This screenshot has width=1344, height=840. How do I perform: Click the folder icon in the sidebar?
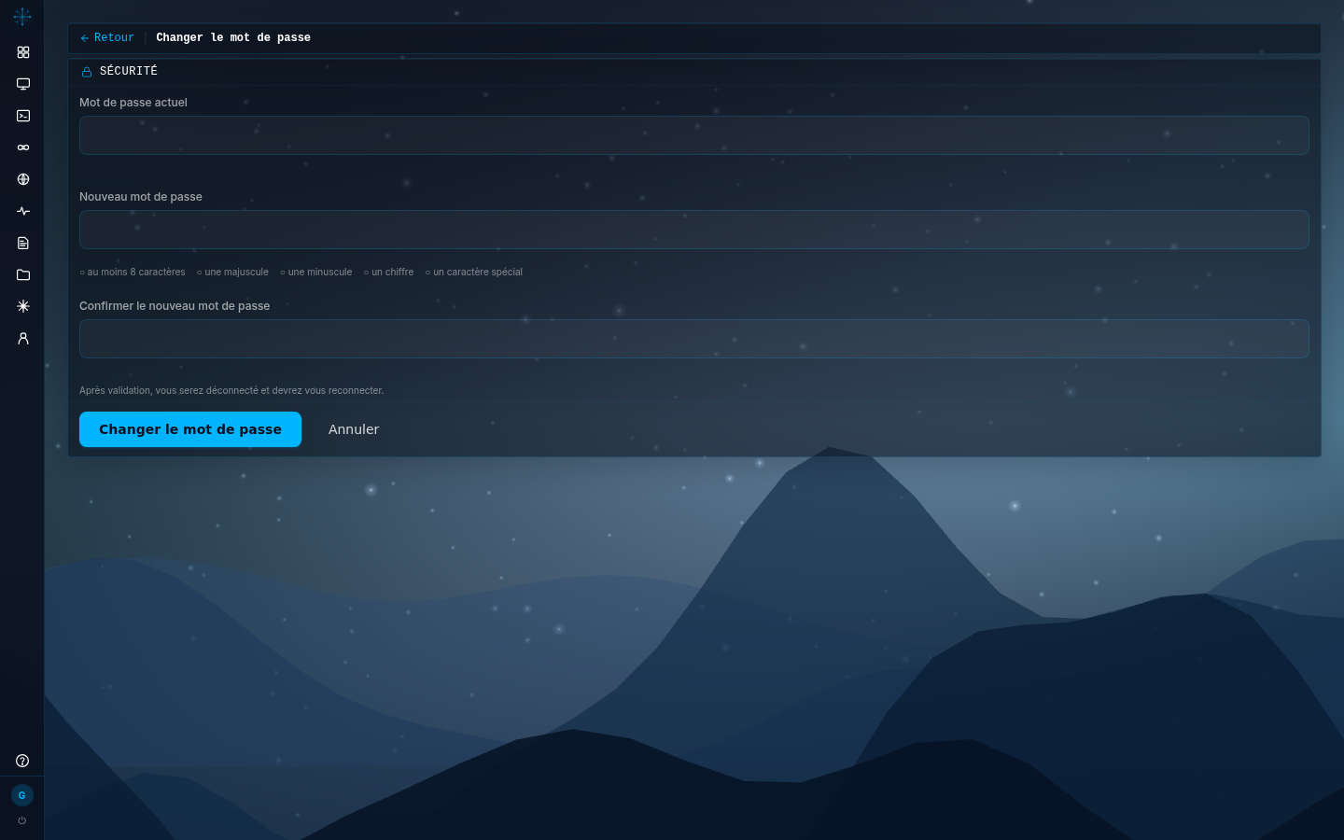click(x=23, y=274)
